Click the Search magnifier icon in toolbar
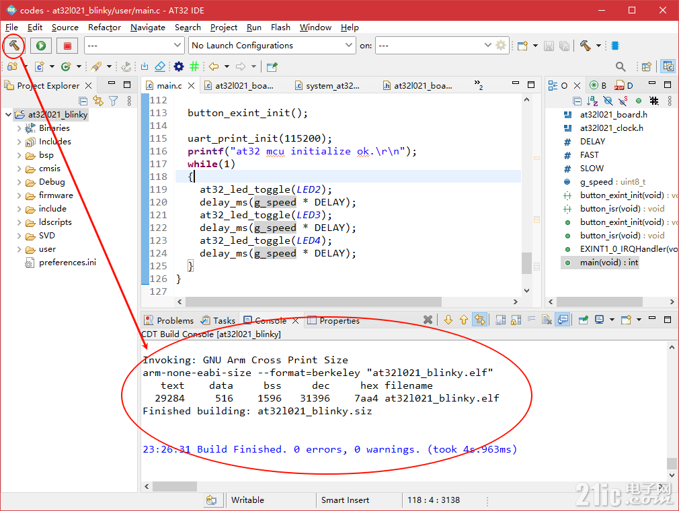 coord(621,66)
